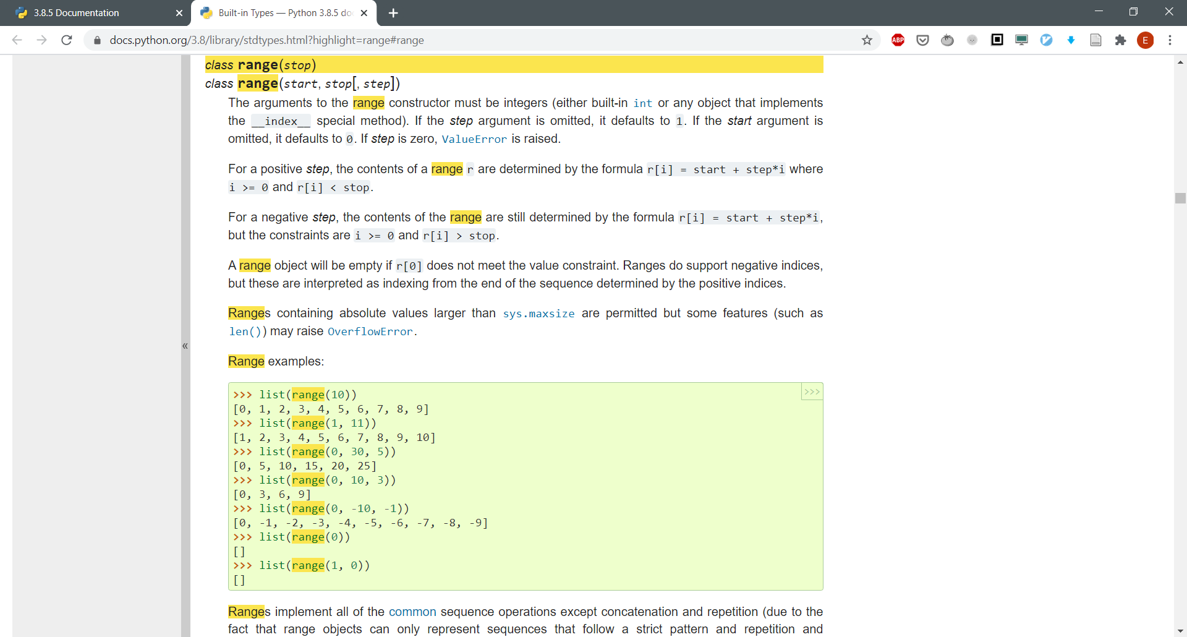Bookmark this page with the star icon
The height and width of the screenshot is (637, 1187).
[x=867, y=40]
